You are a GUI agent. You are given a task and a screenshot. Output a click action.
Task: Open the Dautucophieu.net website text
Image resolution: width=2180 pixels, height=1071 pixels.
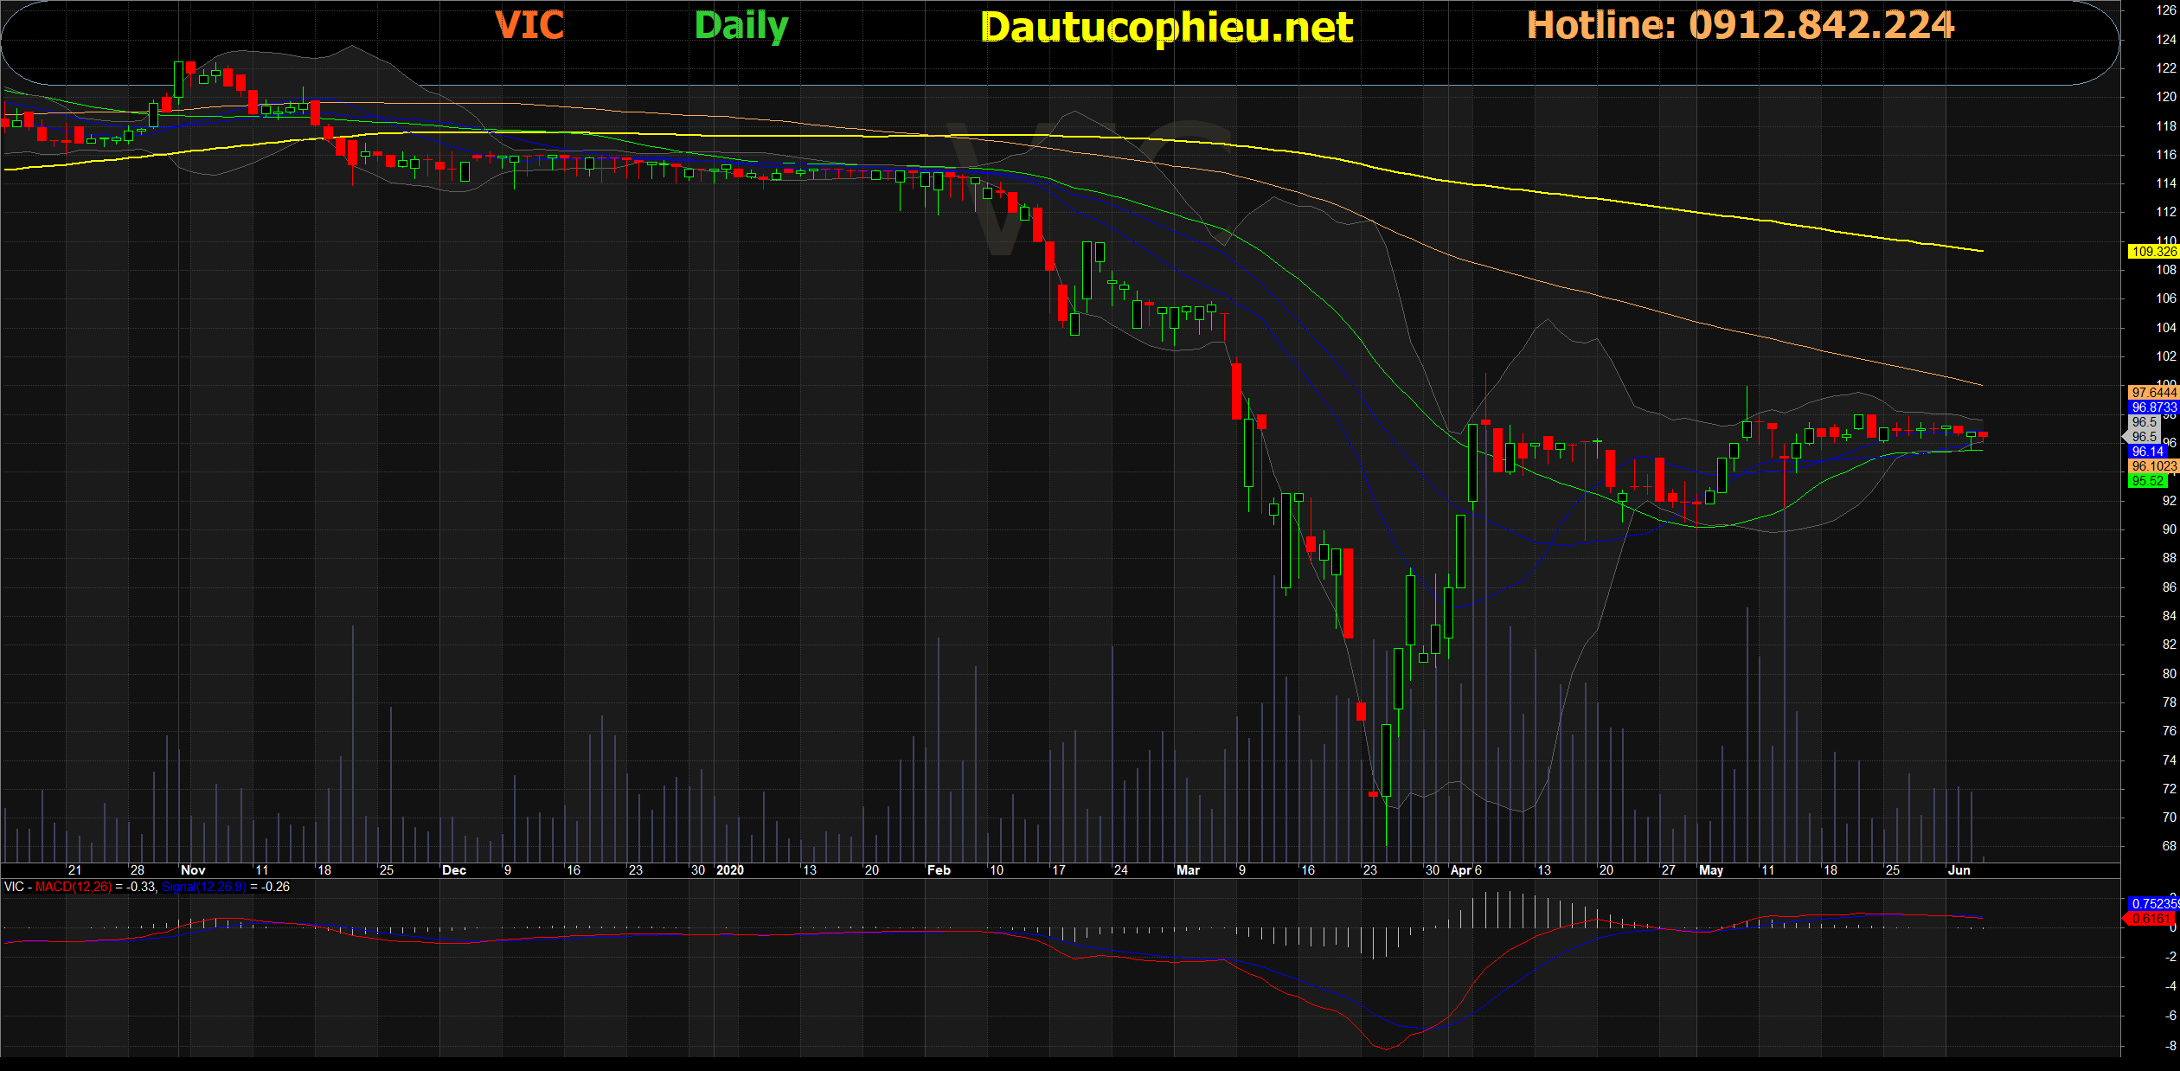coord(1166,28)
